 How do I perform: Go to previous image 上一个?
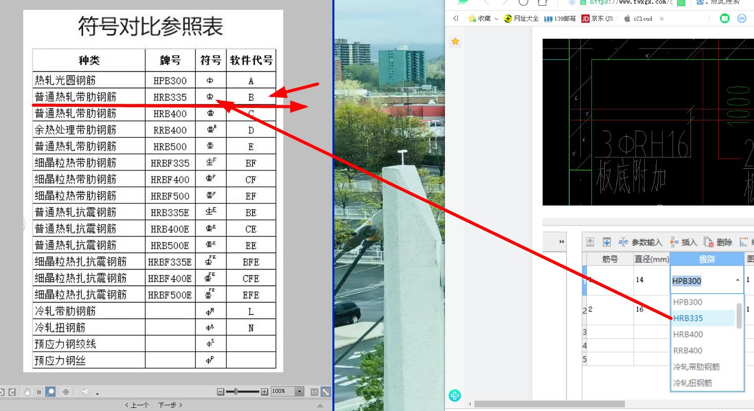[x=137, y=405]
